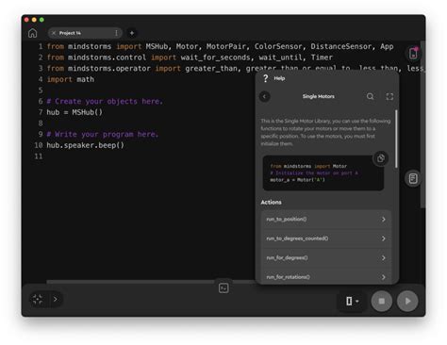Click comment '# Write your program here.'
Screen dimensions: 447x345
(x=103, y=135)
